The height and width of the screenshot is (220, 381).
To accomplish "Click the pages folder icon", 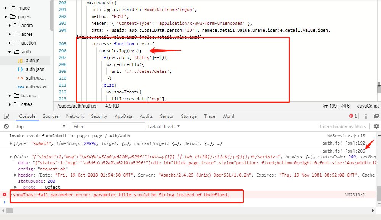I will tap(13, 16).
